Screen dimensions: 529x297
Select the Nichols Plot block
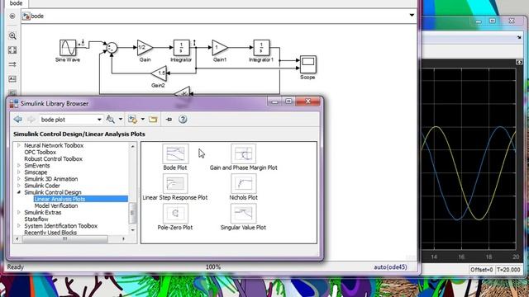click(243, 184)
